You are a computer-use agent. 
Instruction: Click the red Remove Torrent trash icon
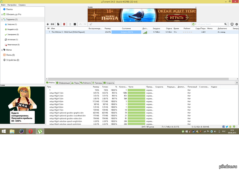click(64, 24)
